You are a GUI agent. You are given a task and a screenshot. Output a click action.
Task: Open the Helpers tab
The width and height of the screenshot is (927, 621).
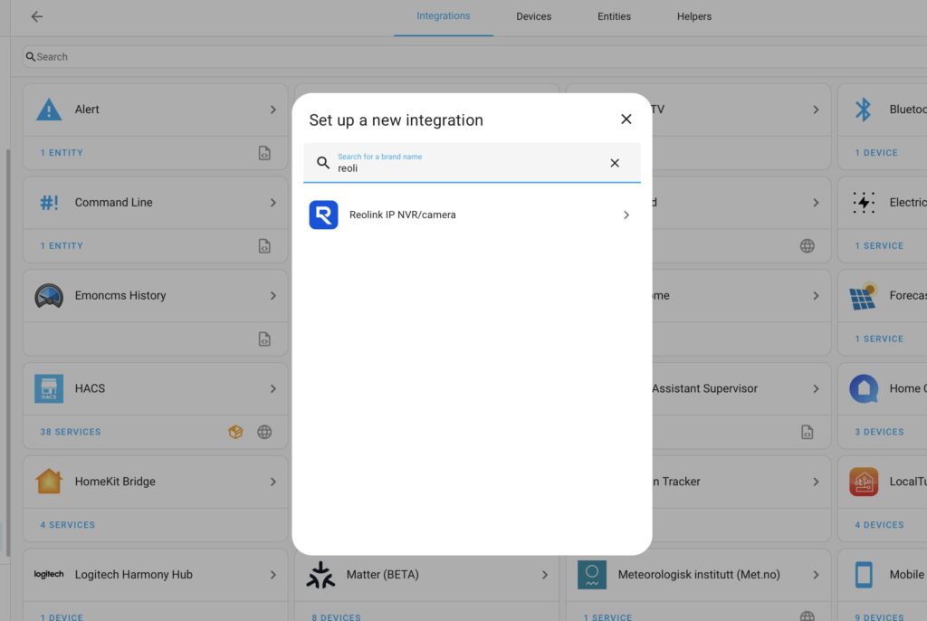[694, 16]
